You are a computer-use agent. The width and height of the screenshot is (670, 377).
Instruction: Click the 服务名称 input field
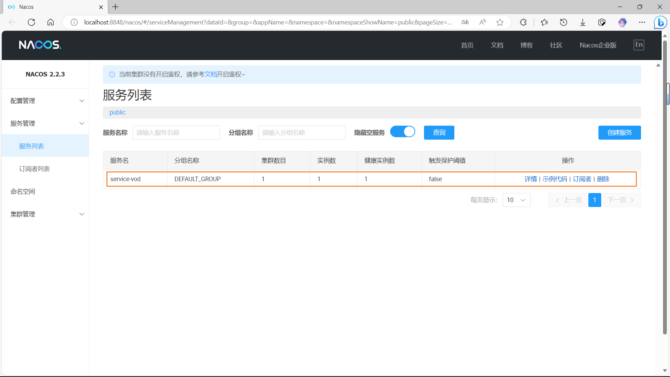tap(176, 133)
